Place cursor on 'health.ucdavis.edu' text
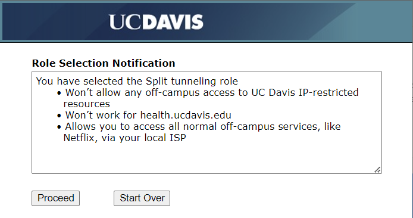Screen dimensions: 413x218 [186, 115]
